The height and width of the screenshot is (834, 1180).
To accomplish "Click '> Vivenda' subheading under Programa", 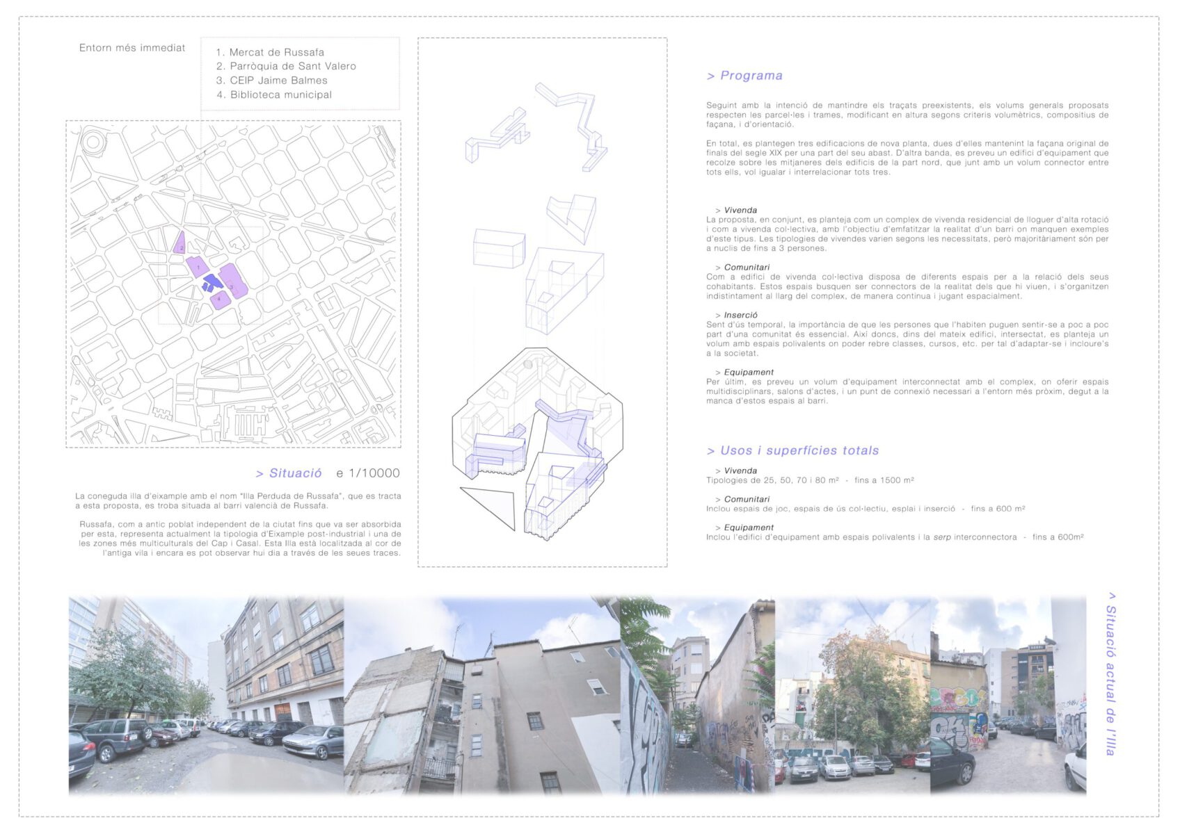I will [x=736, y=210].
